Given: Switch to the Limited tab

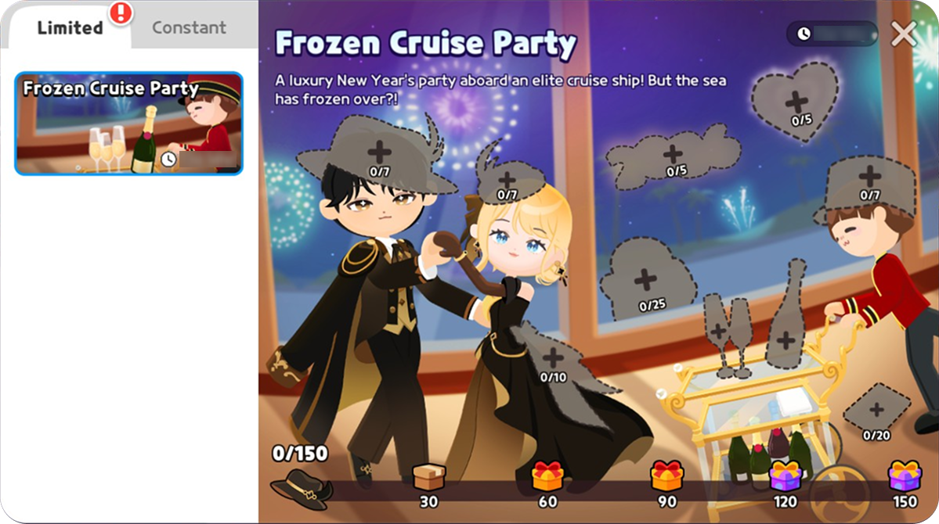Looking at the screenshot, I should [x=70, y=27].
